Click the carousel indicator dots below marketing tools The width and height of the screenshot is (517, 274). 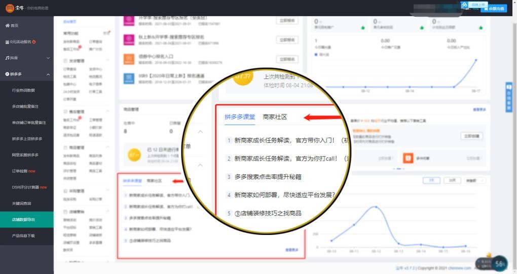point(398,169)
